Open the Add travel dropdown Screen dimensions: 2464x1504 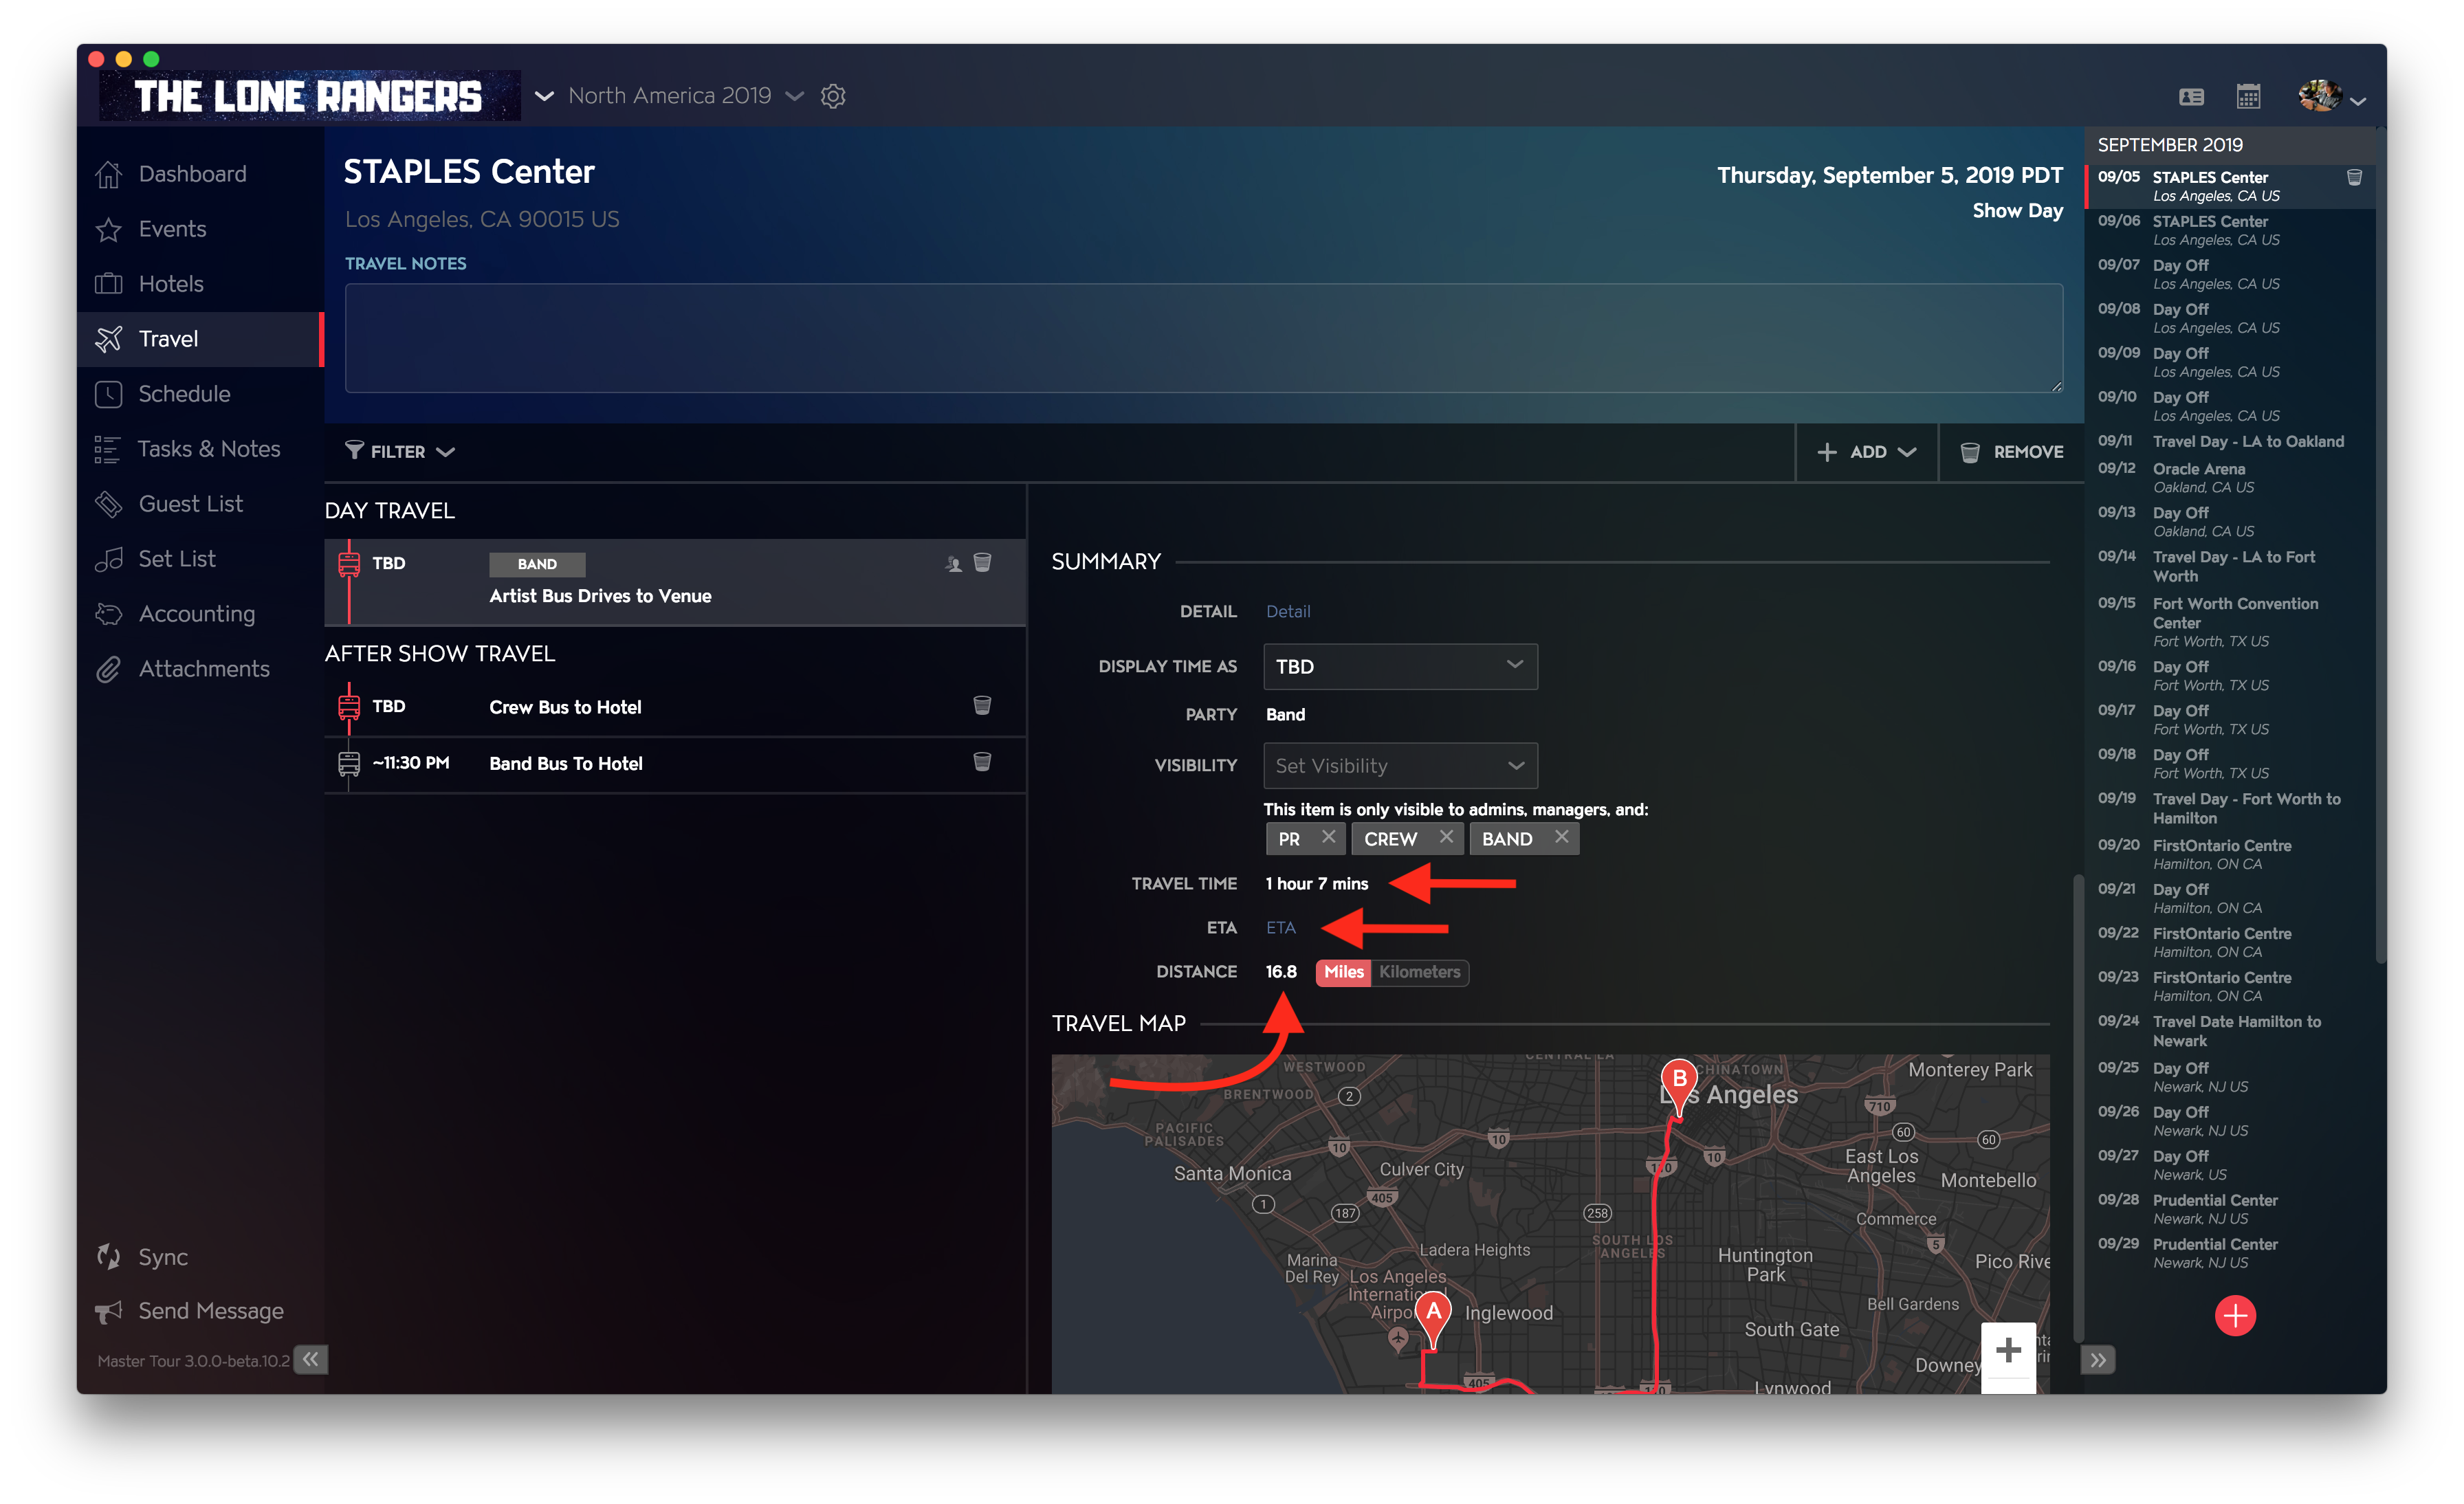click(1866, 452)
